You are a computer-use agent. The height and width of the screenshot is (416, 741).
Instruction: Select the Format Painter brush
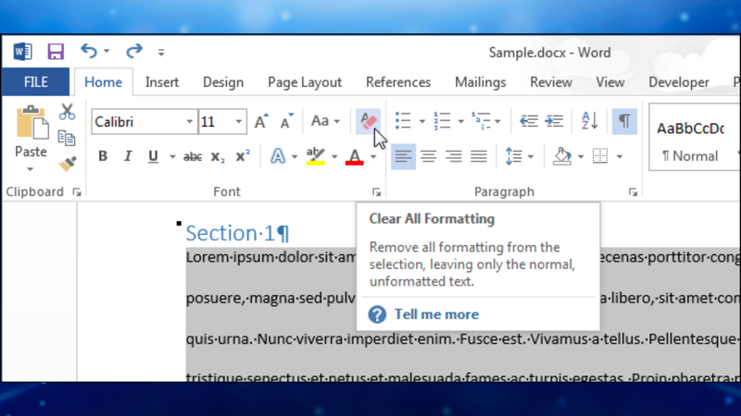pyautogui.click(x=68, y=164)
